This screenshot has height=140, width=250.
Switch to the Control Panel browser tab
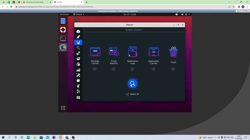(36, 2)
